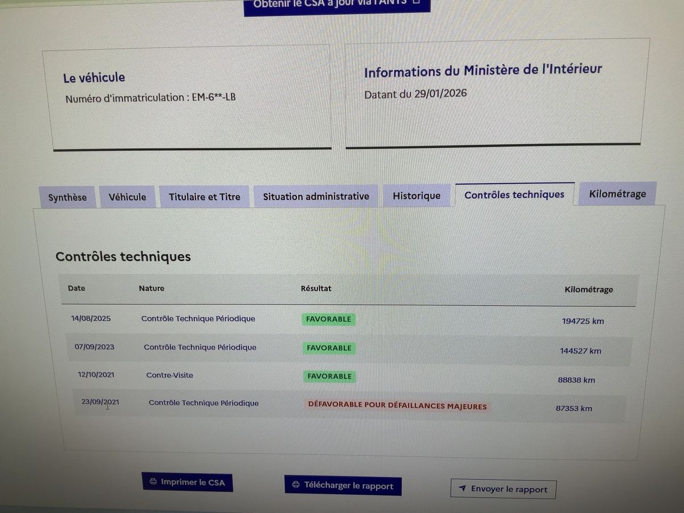Viewport: 684px width, 513px height.
Task: Click the Résultat column header
Action: 316,288
